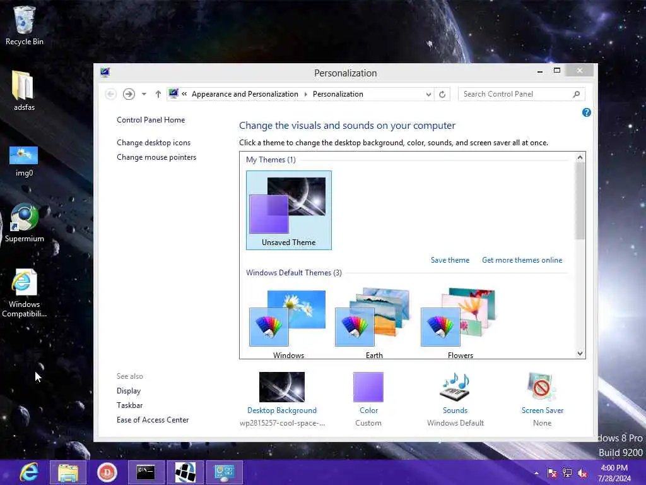Select the img0 image file icon
646x485 pixels.
tap(24, 162)
